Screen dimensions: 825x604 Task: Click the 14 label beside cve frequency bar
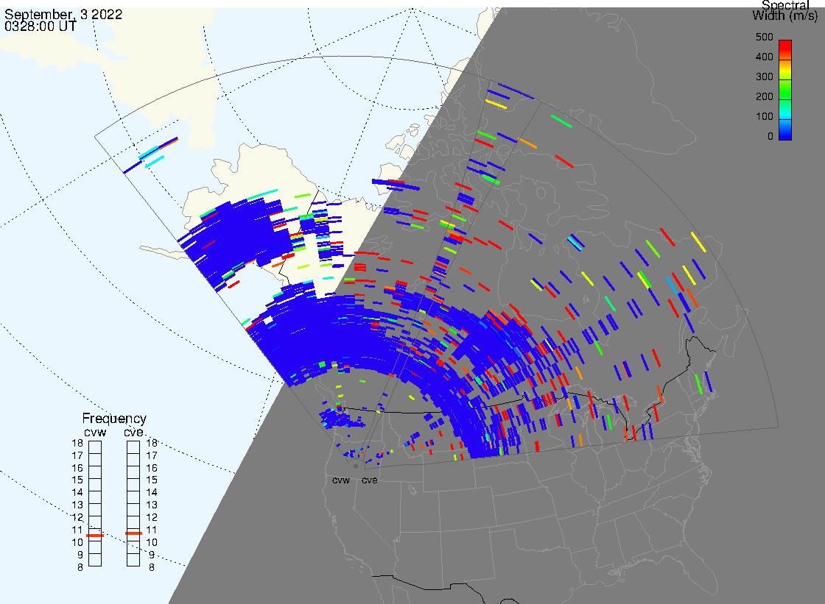coord(152,493)
